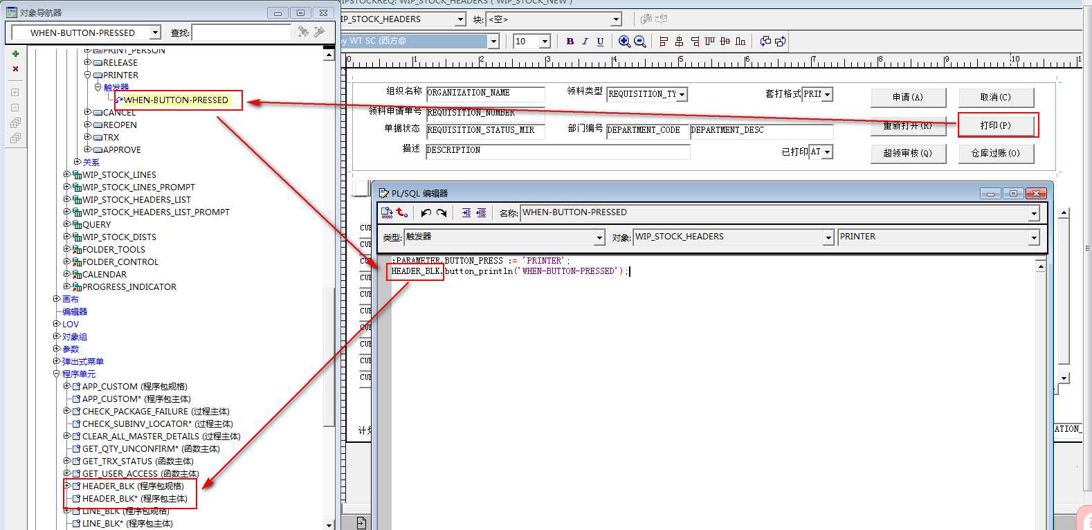1092x530 pixels.
Task: Open the 已打印 AT dropdown on the canvas
Action: (x=828, y=152)
